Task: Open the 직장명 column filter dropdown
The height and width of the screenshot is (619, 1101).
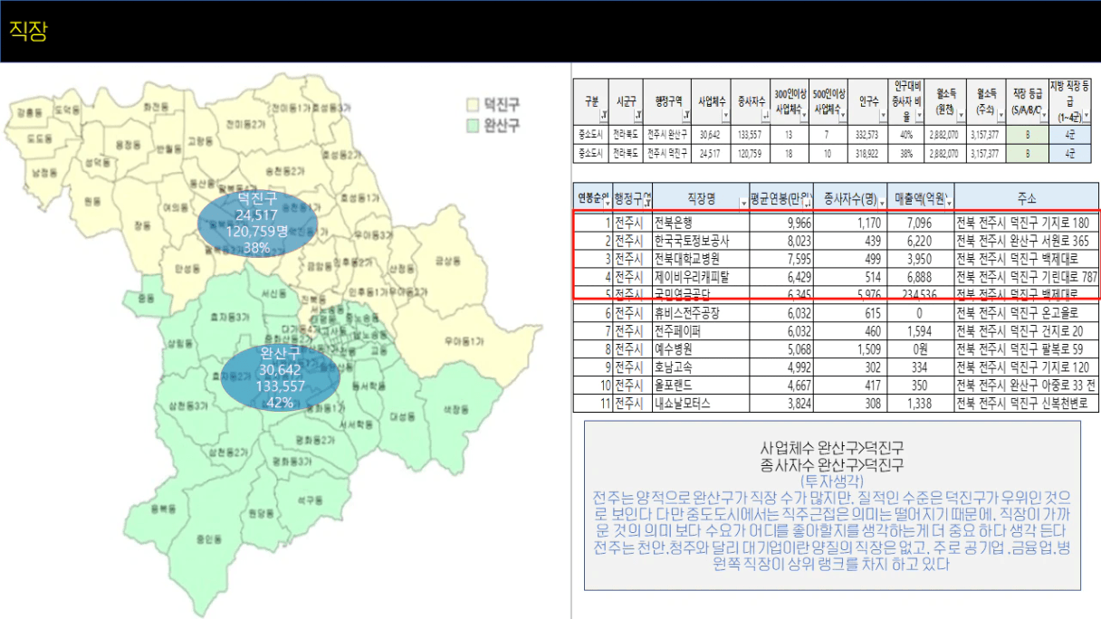Action: tap(743, 203)
